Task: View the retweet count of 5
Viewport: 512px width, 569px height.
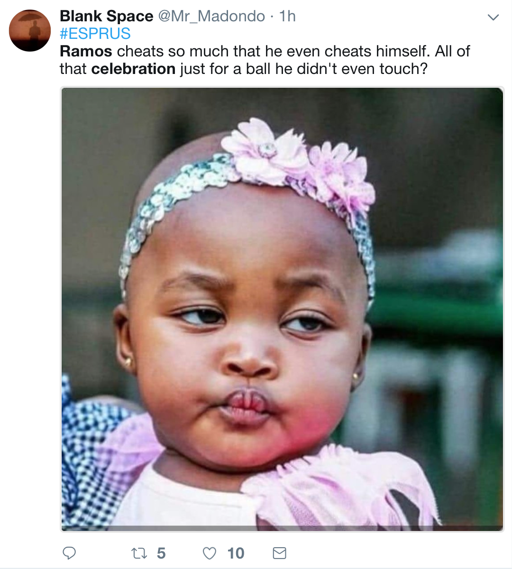Action: [x=161, y=553]
